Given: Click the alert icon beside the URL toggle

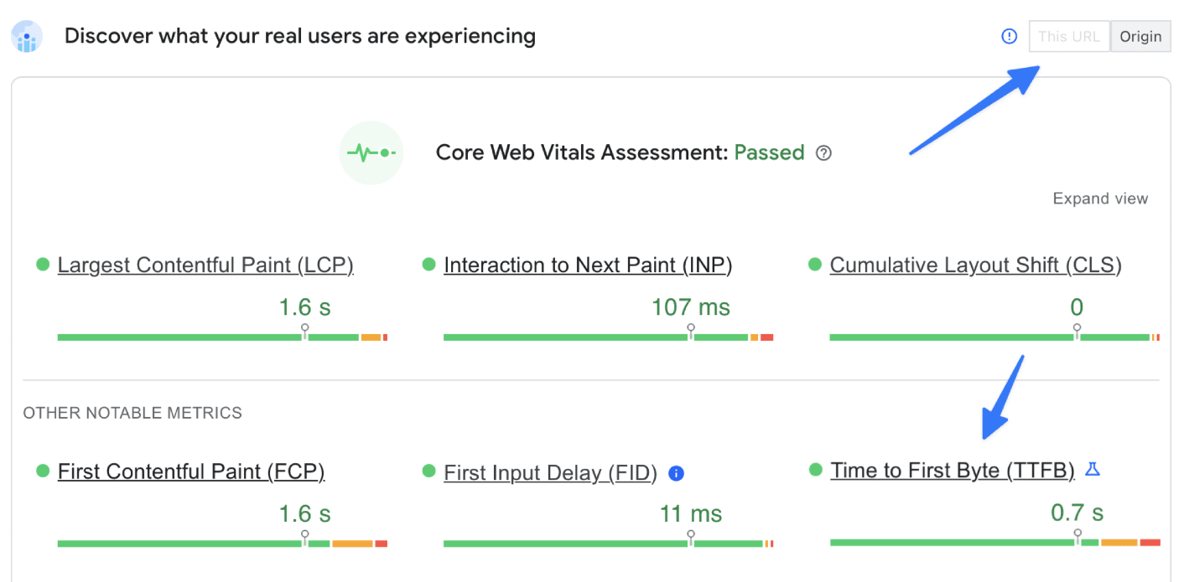Looking at the screenshot, I should point(1009,36).
